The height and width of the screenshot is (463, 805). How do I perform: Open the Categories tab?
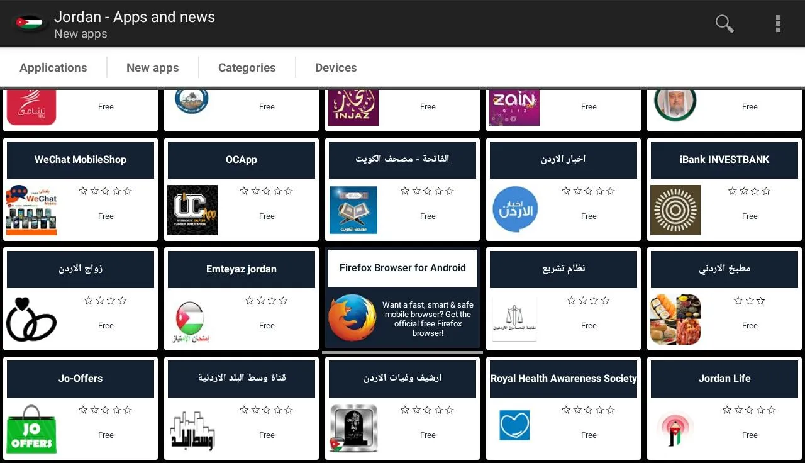pyautogui.click(x=247, y=68)
